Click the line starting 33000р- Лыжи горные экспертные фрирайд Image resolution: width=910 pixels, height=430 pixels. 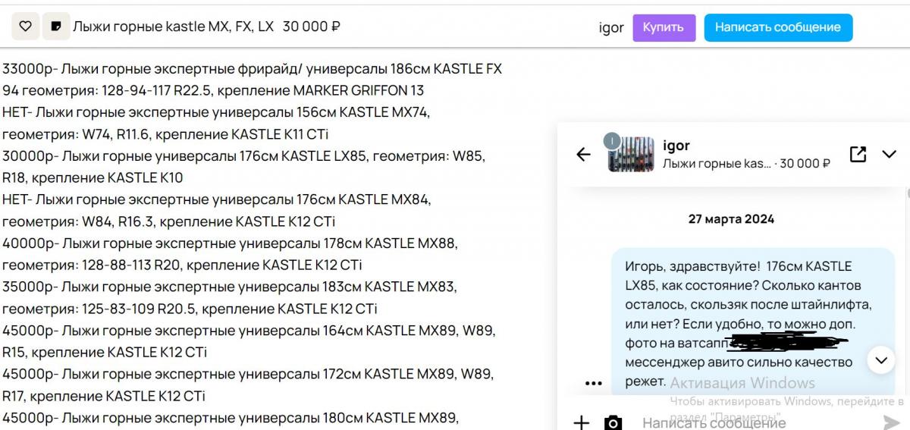pos(252,69)
